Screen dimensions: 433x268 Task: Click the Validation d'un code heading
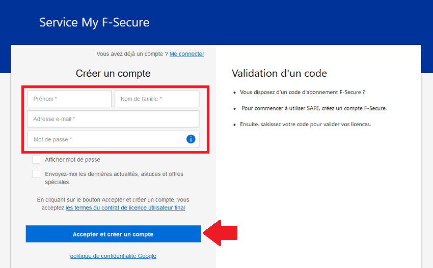pyautogui.click(x=279, y=73)
